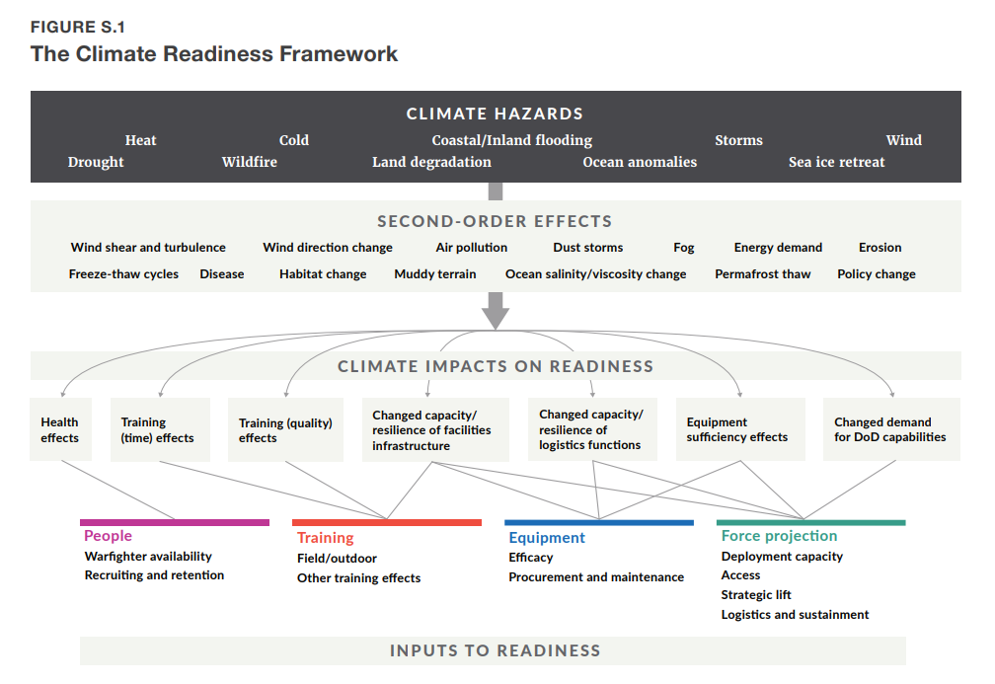Click the 'Permafrost thaw' effect
The height and width of the screenshot is (684, 995).
pos(763,274)
